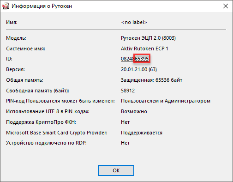Screen dimensions: 233x182
Task: Click the label "ID:"
Action: click(9, 59)
